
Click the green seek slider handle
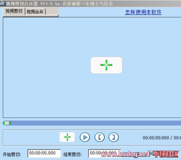(7, 123)
